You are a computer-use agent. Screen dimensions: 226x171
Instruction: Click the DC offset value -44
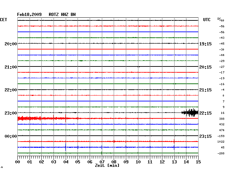(x=222, y=55)
